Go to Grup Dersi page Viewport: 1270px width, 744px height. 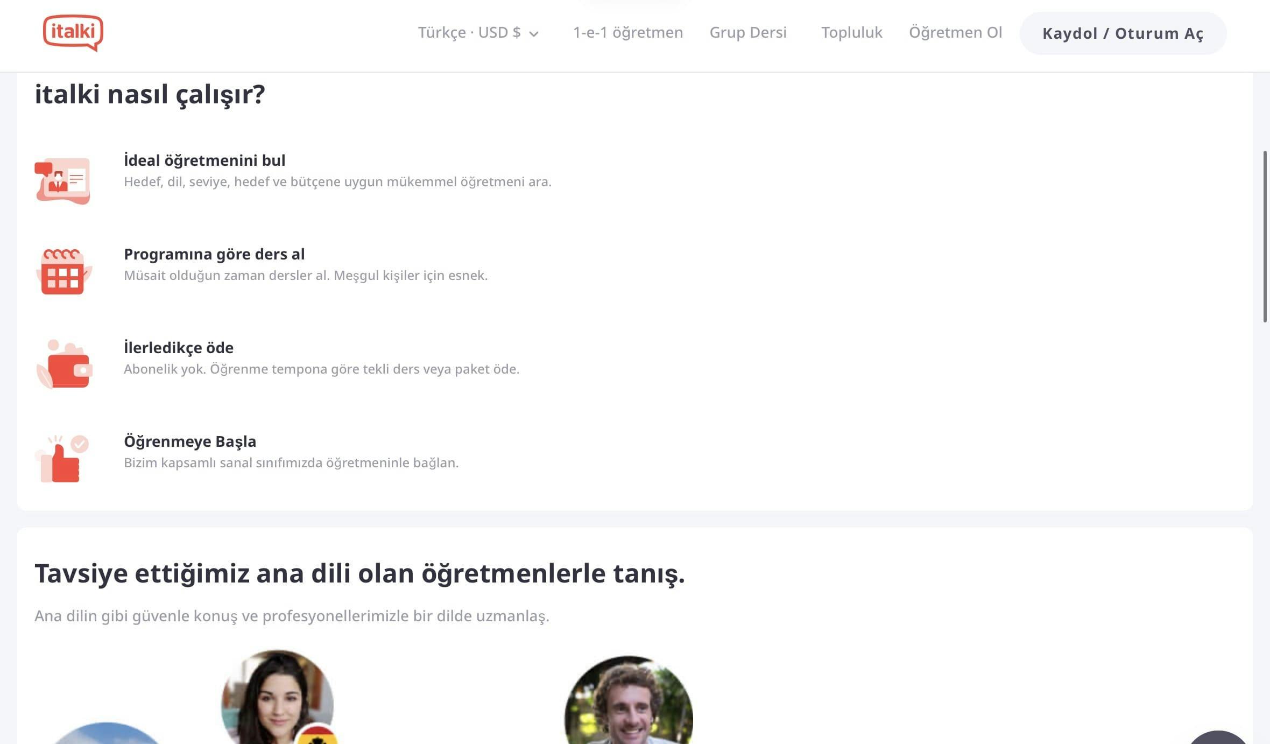click(747, 33)
